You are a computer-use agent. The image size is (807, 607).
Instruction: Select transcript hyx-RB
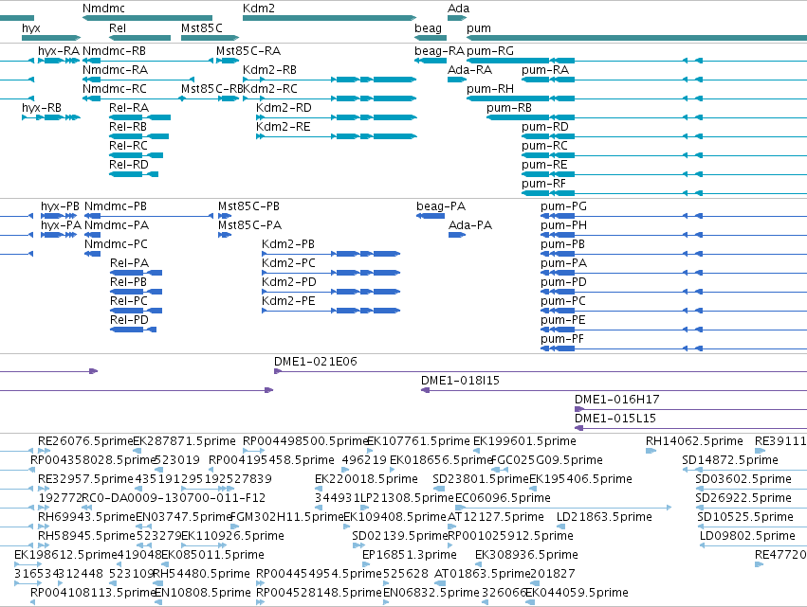41,108
